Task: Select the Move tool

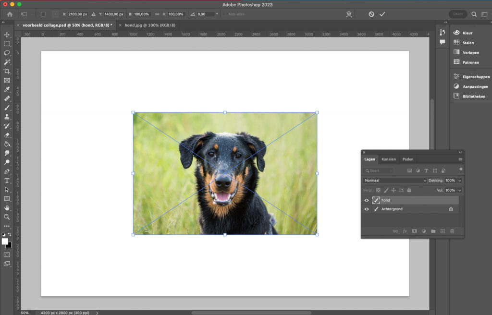Action: pyautogui.click(x=7, y=35)
